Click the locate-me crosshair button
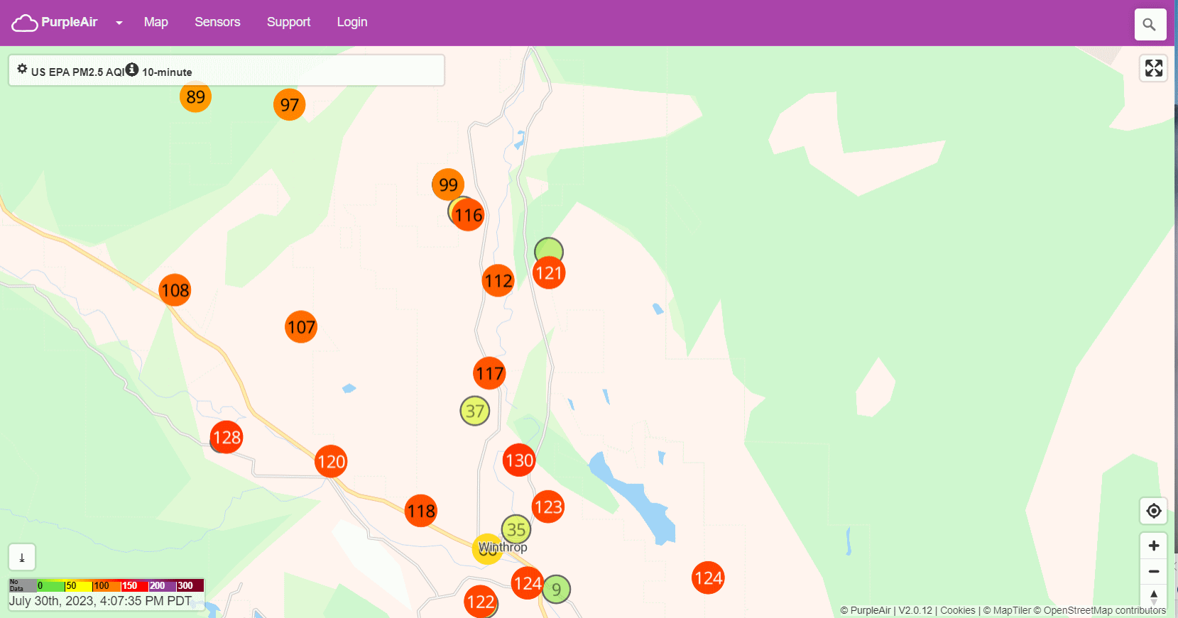This screenshot has width=1178, height=618. pyautogui.click(x=1153, y=511)
